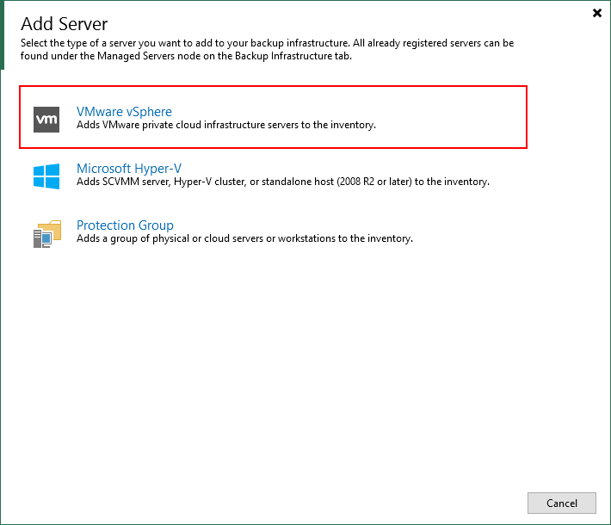611x525 pixels.
Task: Click the word 'Hyper-V' in the second option title
Action: (157, 169)
